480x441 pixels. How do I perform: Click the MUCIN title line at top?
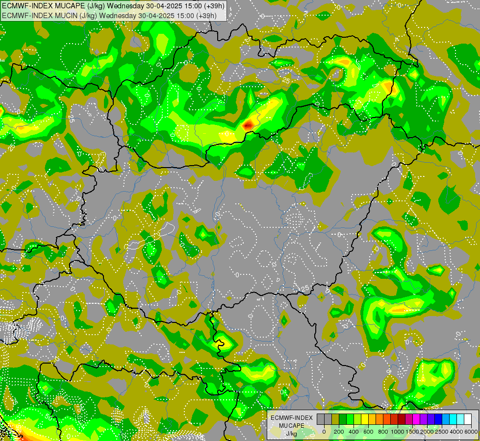point(109,15)
